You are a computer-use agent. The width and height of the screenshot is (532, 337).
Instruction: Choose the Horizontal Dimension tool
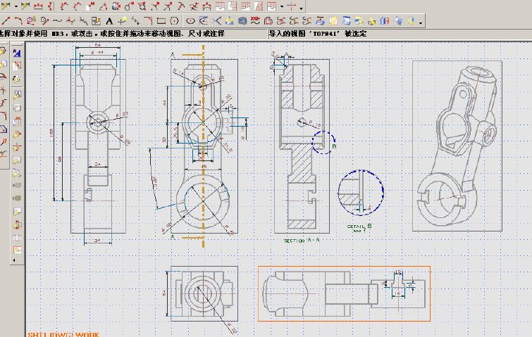(38, 6)
